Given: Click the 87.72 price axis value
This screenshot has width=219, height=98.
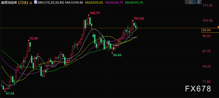Looking at the screenshot, I should pos(207,51).
